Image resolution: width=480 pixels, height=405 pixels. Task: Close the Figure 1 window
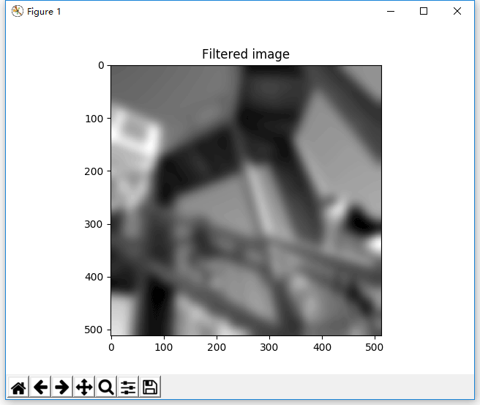(x=457, y=12)
